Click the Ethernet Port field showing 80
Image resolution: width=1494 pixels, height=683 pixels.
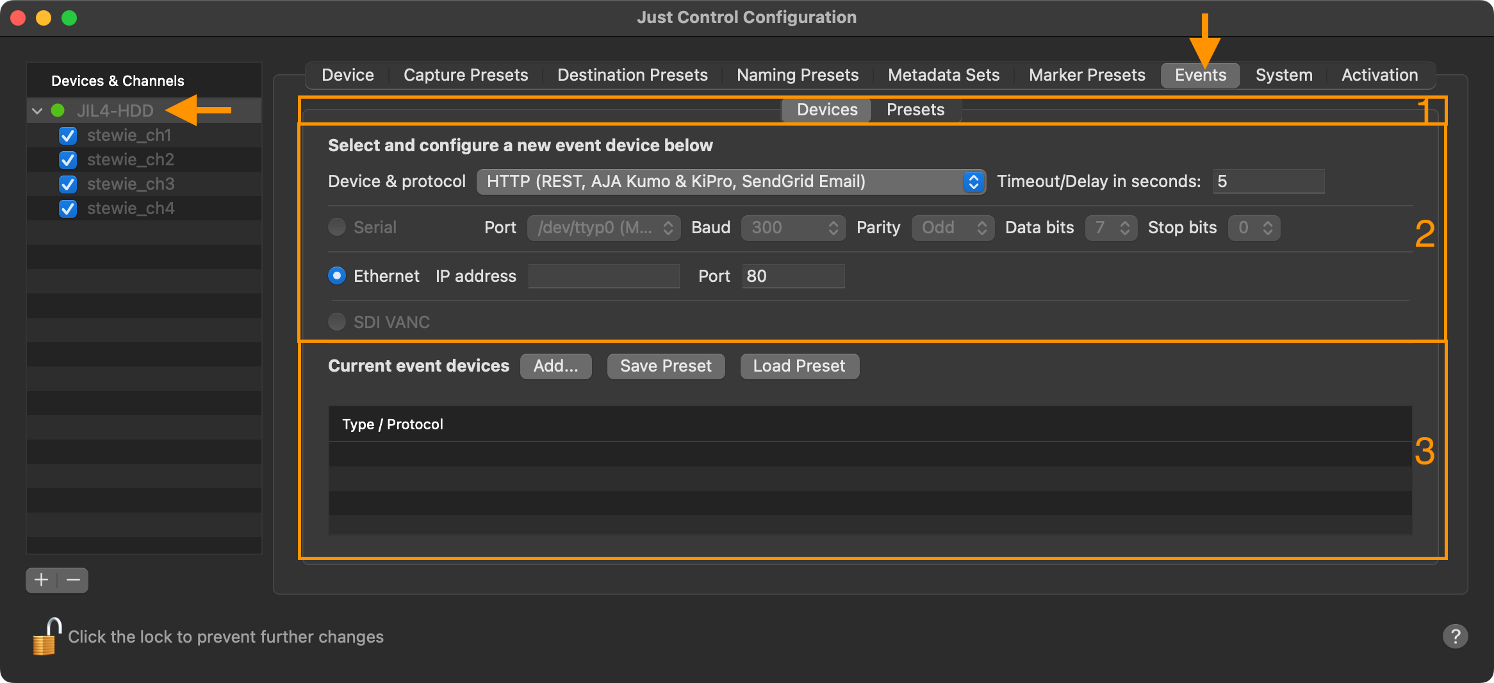[793, 276]
